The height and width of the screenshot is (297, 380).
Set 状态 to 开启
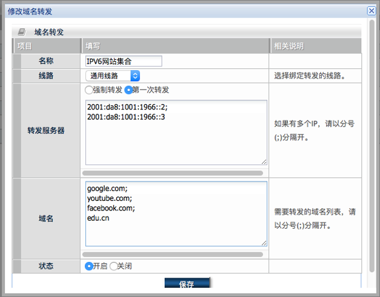click(x=89, y=266)
